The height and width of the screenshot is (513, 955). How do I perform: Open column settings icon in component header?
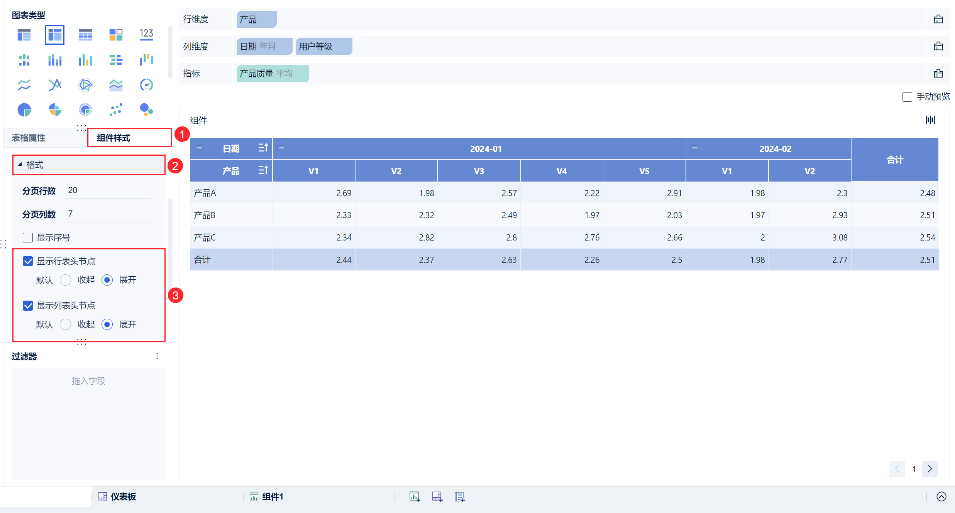pyautogui.click(x=930, y=120)
